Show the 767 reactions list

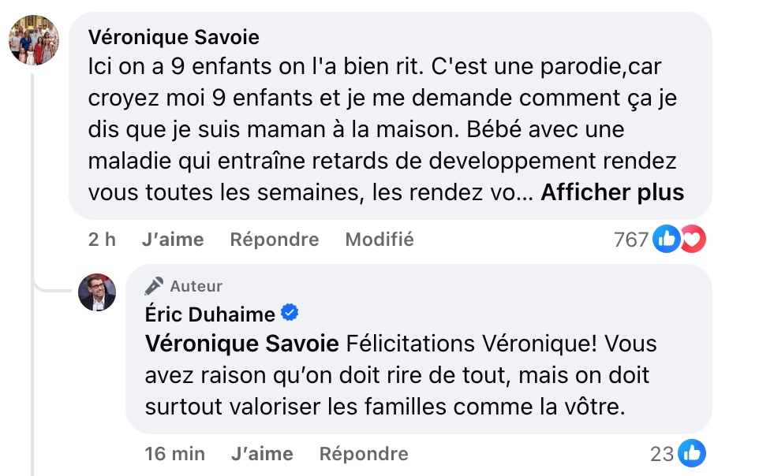click(x=630, y=240)
